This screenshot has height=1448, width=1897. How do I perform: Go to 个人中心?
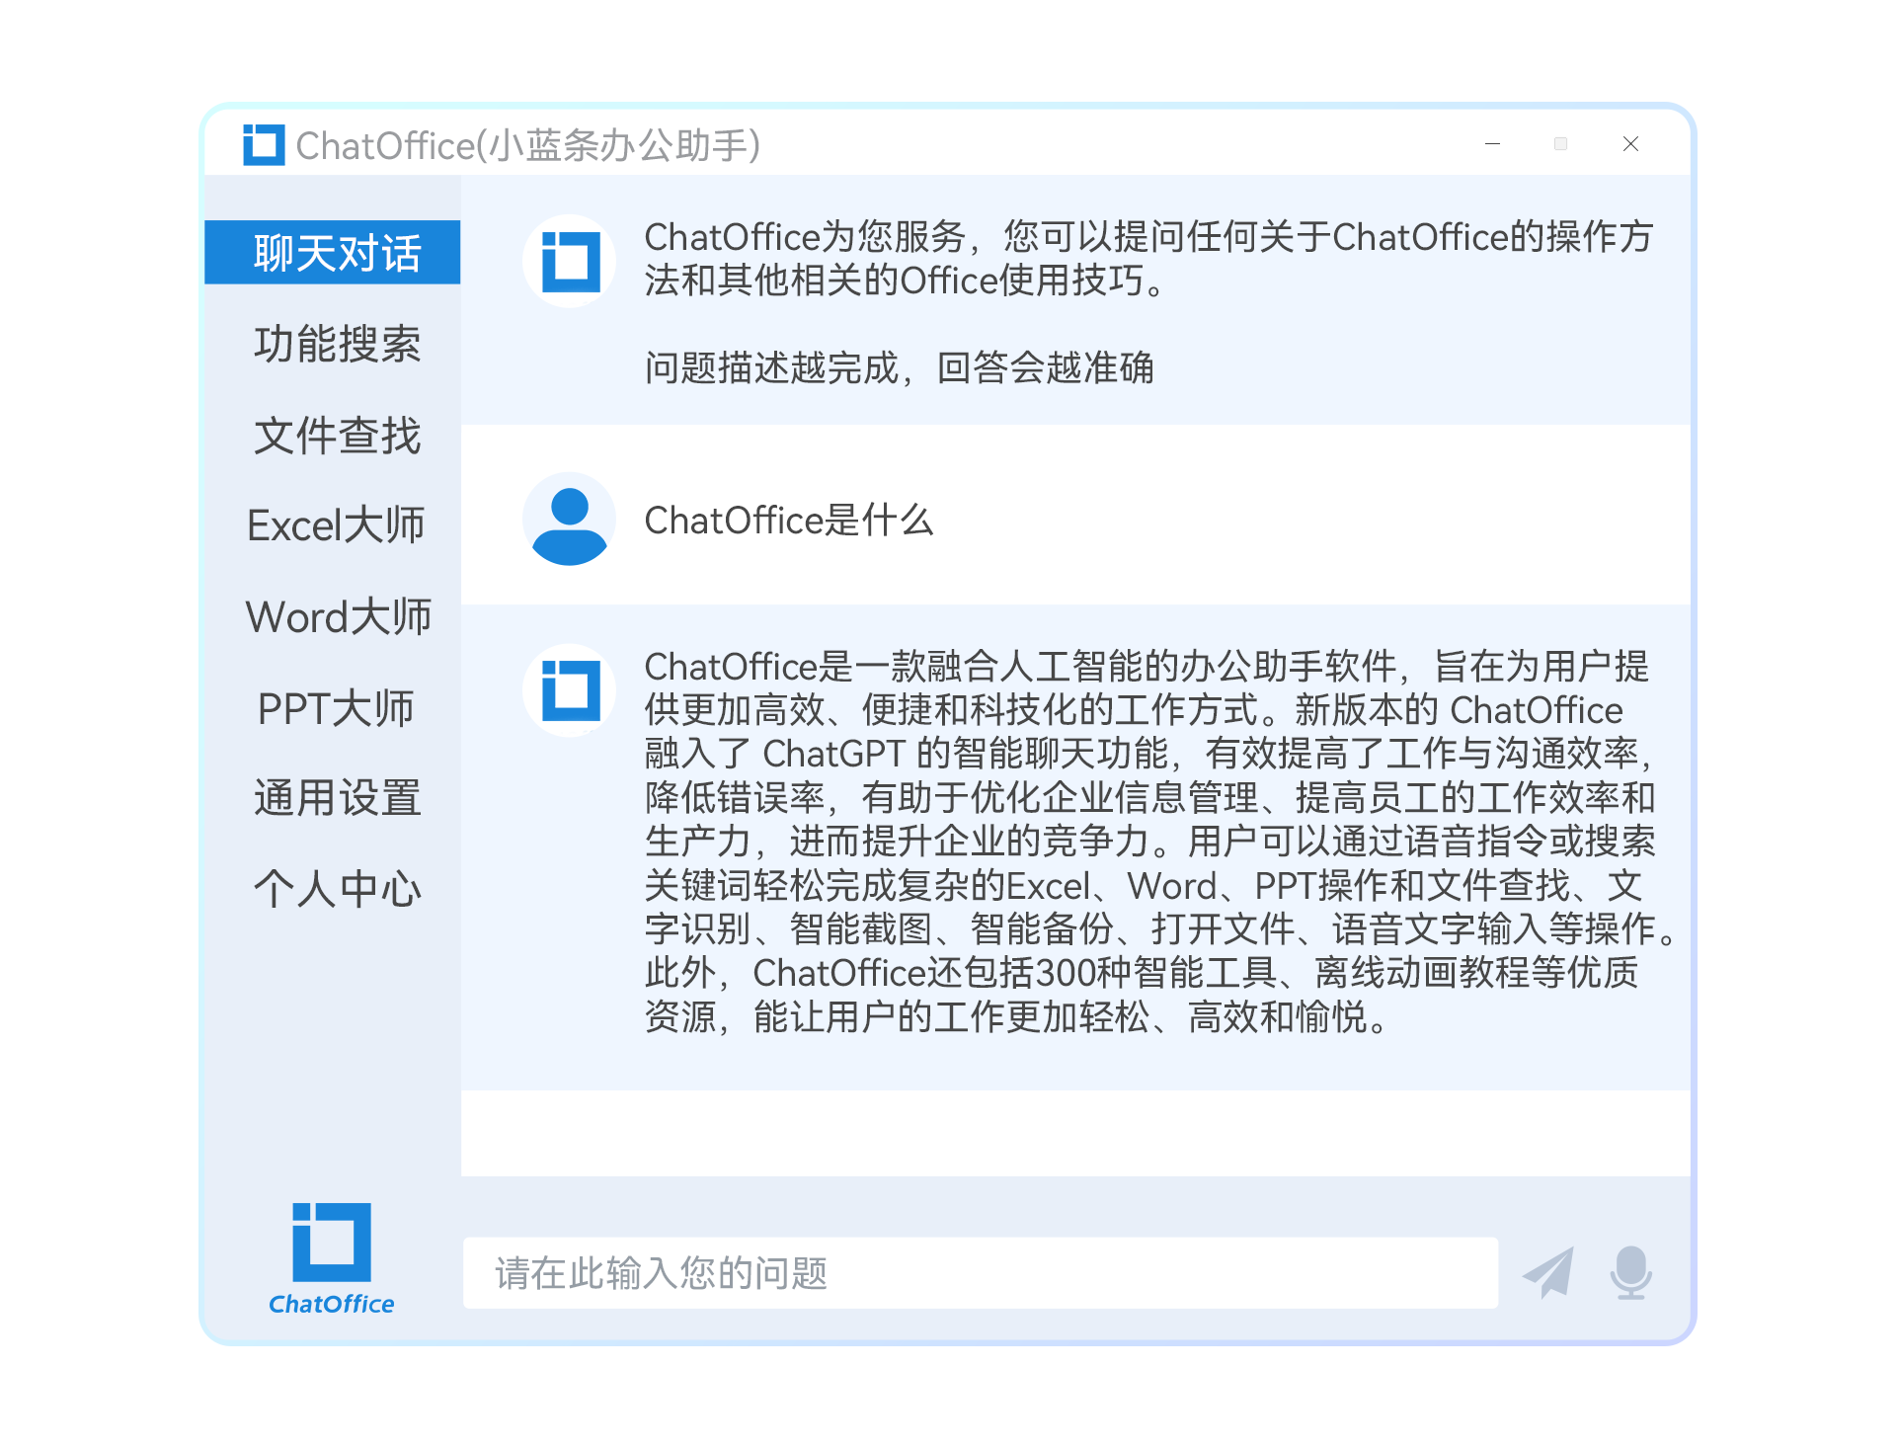coord(337,889)
